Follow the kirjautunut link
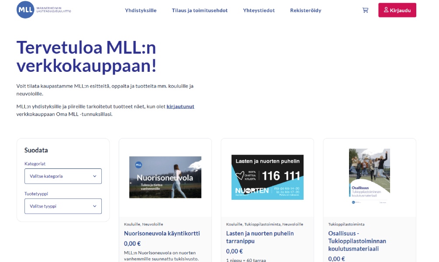 [180, 106]
